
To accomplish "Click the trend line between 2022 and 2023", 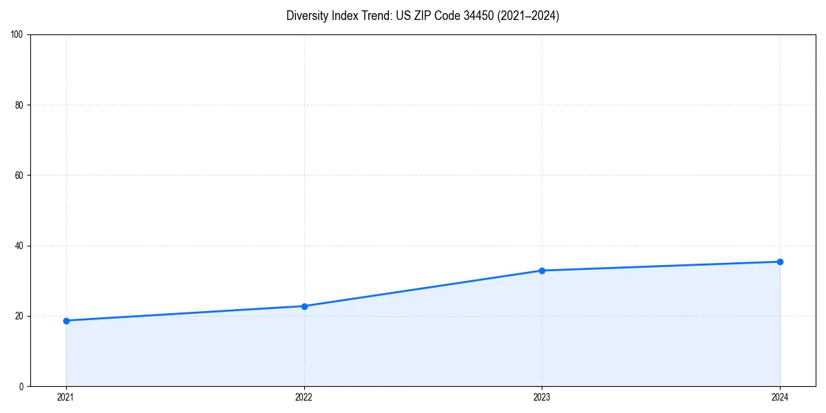I will (x=423, y=288).
